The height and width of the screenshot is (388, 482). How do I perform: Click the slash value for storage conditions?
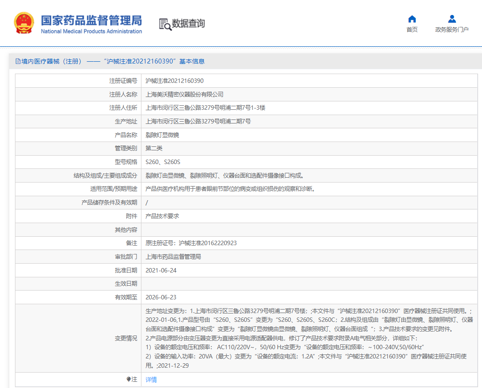point(147,202)
